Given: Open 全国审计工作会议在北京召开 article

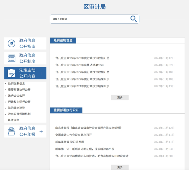Looking at the screenshot, I should coord(73,135).
